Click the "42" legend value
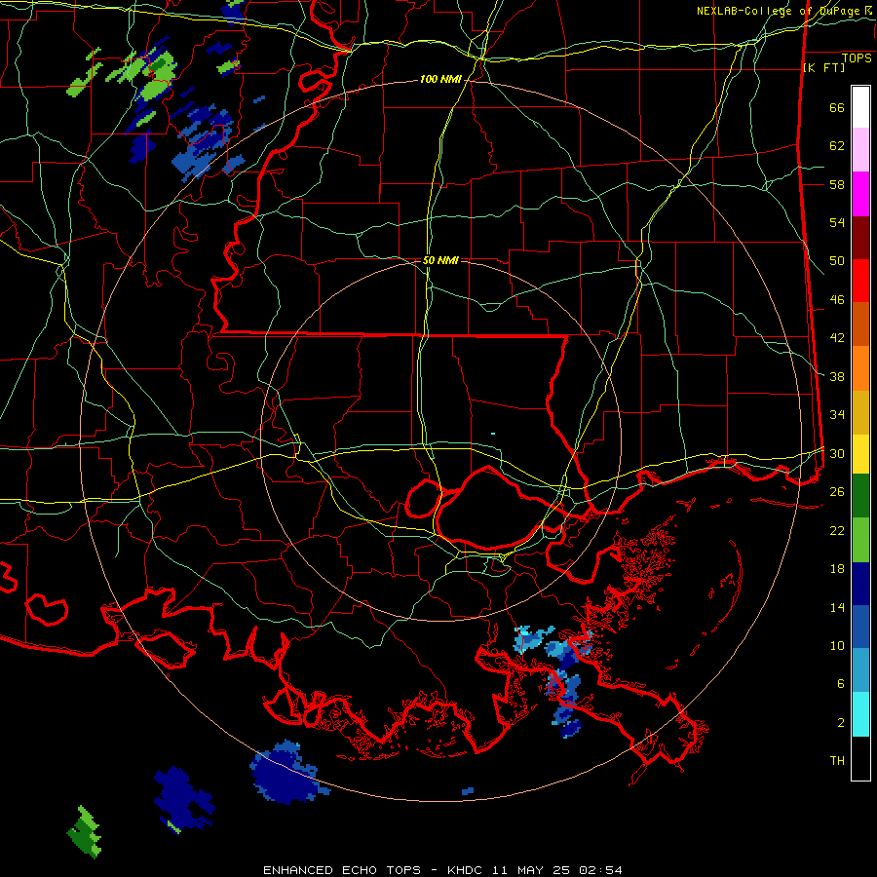This screenshot has width=877, height=877. pyautogui.click(x=837, y=338)
